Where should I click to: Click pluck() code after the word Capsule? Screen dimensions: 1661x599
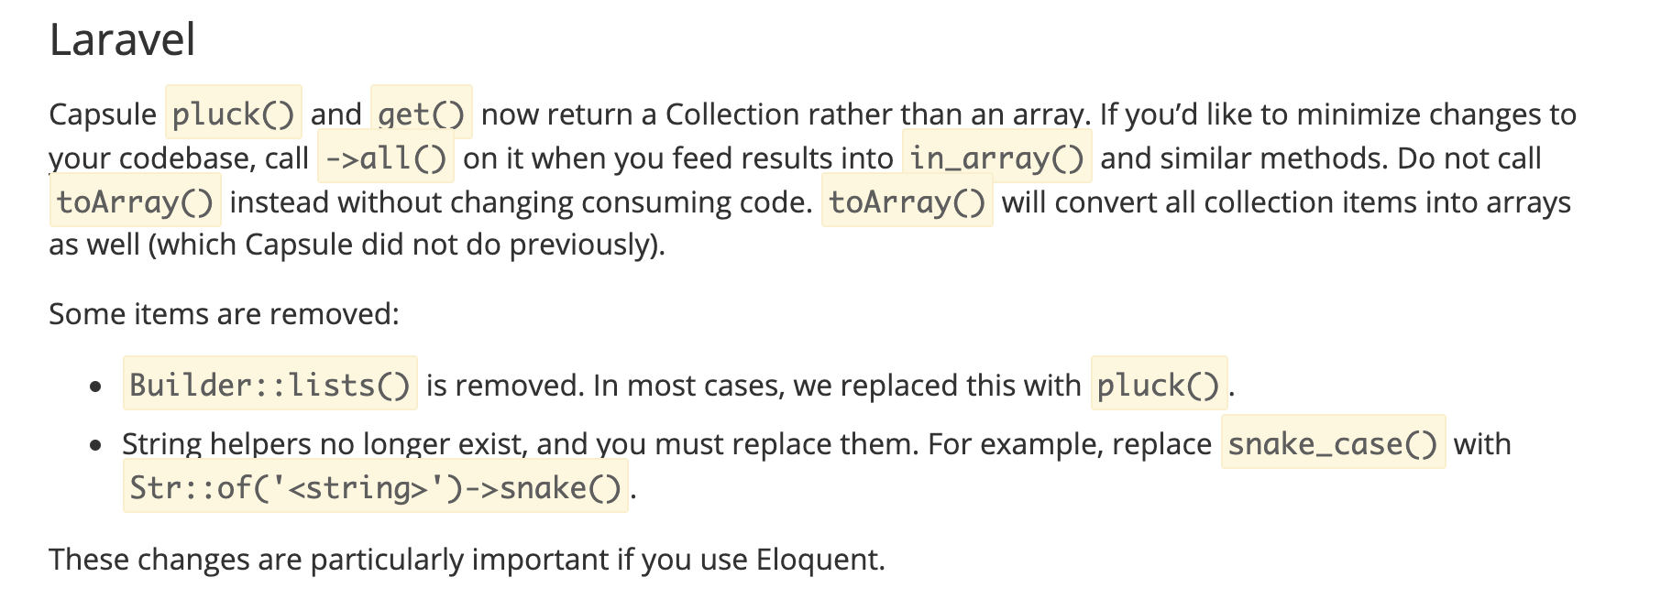233,114
